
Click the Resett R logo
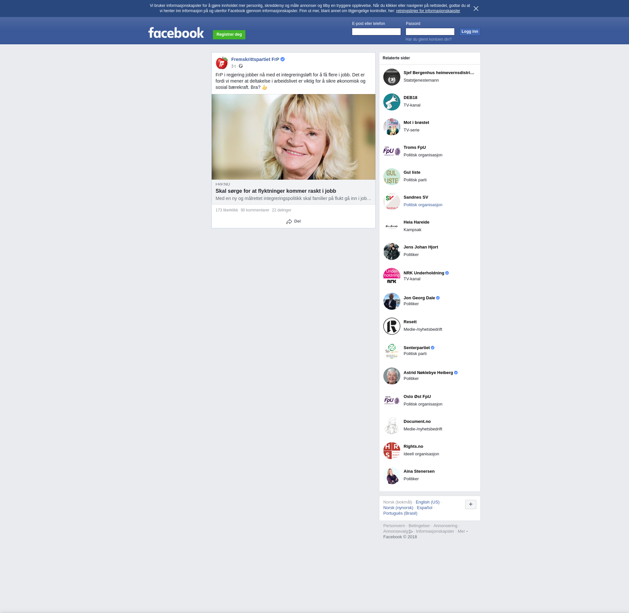click(392, 326)
